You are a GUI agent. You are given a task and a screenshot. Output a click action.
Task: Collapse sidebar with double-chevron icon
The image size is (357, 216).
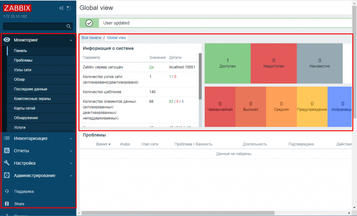tap(61, 8)
